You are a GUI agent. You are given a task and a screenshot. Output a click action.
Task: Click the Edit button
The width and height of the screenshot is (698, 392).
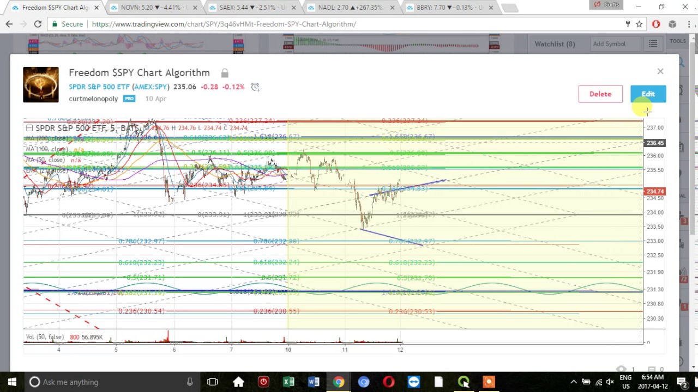click(648, 94)
